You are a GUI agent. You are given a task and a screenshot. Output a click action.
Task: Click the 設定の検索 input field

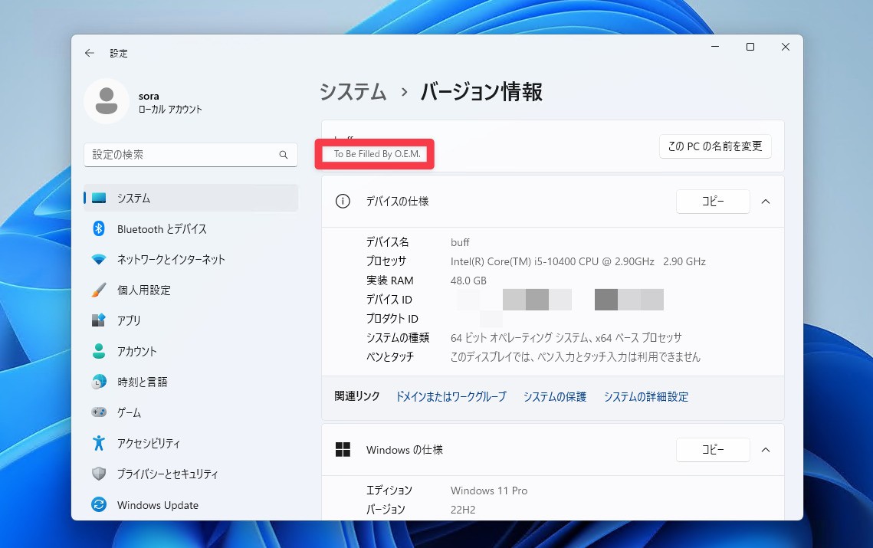pos(181,155)
